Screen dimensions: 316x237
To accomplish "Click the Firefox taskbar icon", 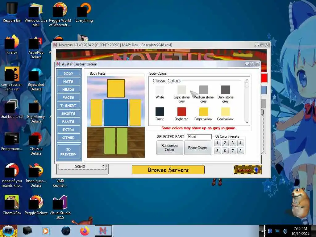I will tap(85, 231).
